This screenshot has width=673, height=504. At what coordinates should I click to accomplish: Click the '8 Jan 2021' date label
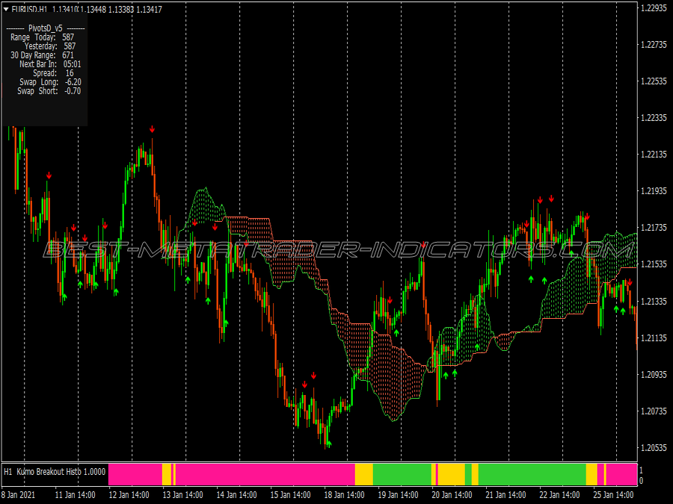pyautogui.click(x=19, y=495)
